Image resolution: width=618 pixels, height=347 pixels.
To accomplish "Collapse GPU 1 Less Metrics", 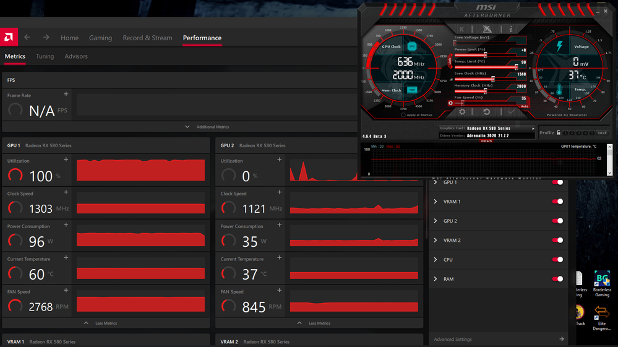I will 100,323.
